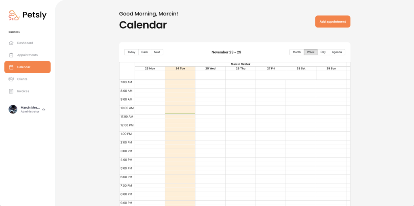414x206 pixels.
Task: Select the Week view button
Action: point(310,52)
